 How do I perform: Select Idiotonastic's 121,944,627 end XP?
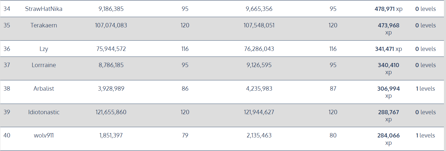pyautogui.click(x=259, y=112)
